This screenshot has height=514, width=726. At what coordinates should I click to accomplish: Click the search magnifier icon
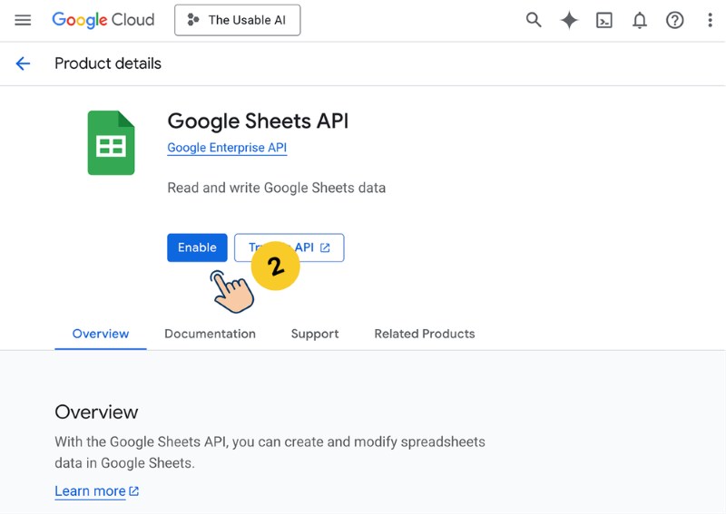534,20
